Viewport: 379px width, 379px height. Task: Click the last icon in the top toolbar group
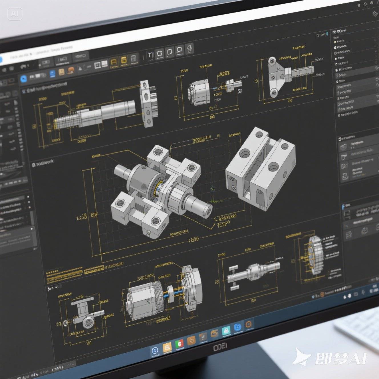coord(189,49)
